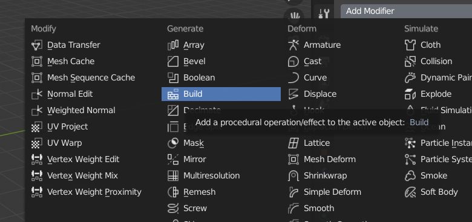472x222 pixels.
Task: Select the Simple Deform menu entry
Action: coord(332,192)
